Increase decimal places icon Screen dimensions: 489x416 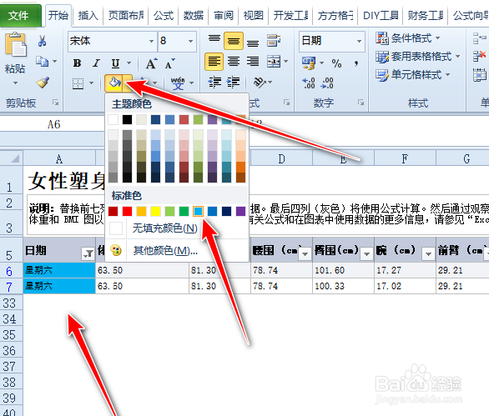(309, 83)
